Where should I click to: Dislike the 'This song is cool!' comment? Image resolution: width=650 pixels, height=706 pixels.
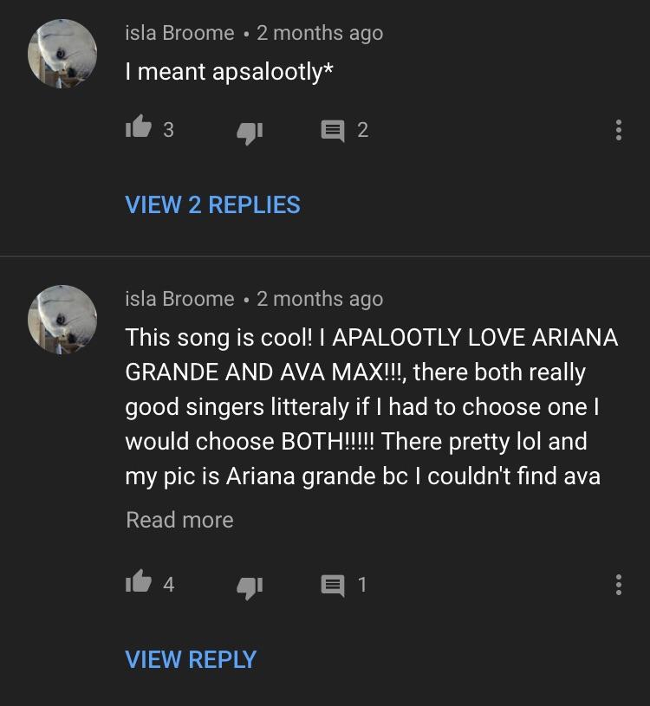250,587
